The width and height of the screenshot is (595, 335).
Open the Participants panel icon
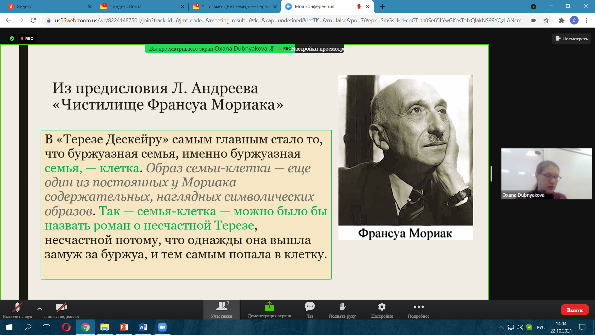pos(222,307)
